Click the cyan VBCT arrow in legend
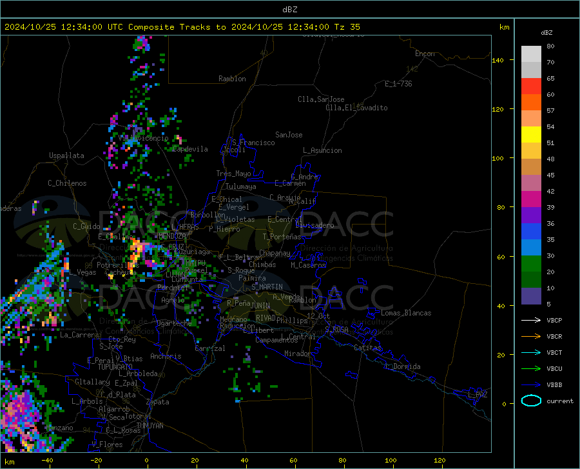 coord(531,352)
